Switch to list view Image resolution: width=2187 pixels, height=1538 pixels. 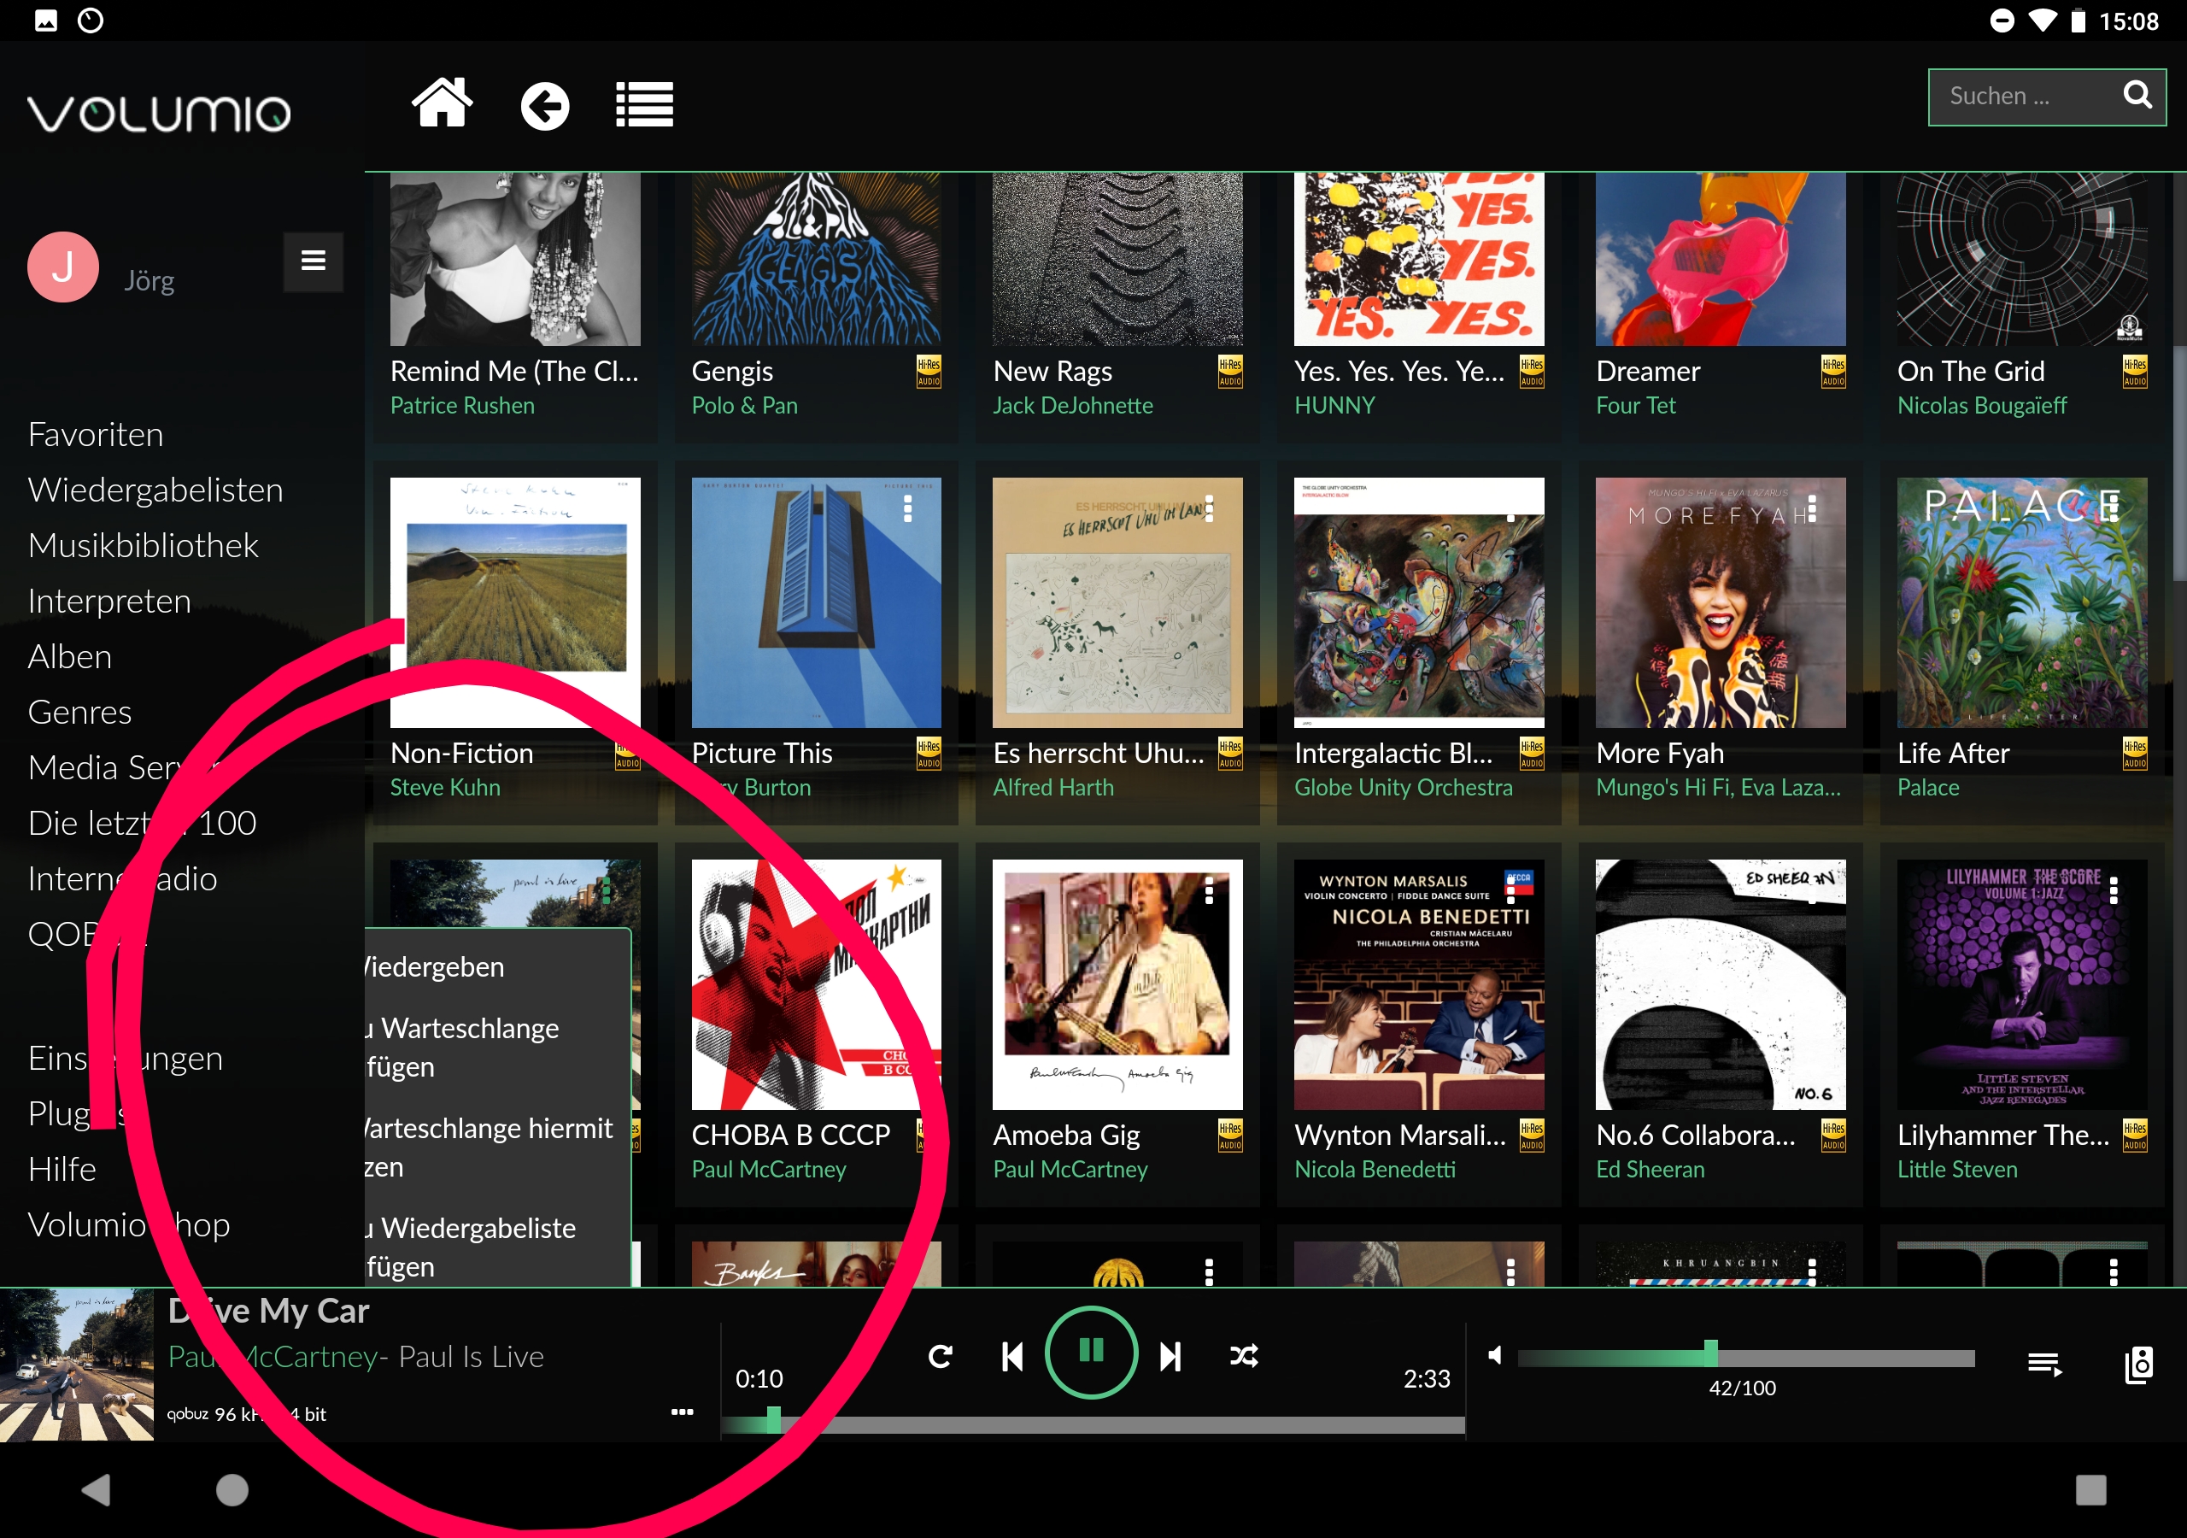(x=645, y=105)
